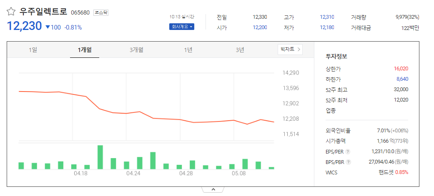This screenshot has height=196, width=434.
Task: Click the 04.28 date label on chart
Action: coord(186,174)
